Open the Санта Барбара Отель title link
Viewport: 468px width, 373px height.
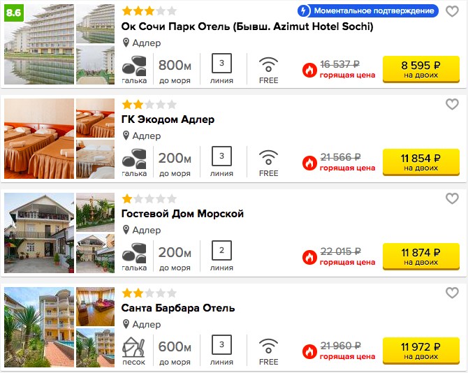(178, 308)
